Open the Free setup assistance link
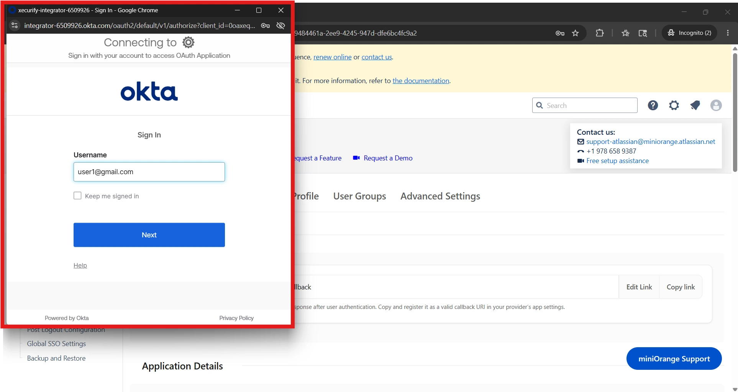The height and width of the screenshot is (392, 738). [x=617, y=161]
